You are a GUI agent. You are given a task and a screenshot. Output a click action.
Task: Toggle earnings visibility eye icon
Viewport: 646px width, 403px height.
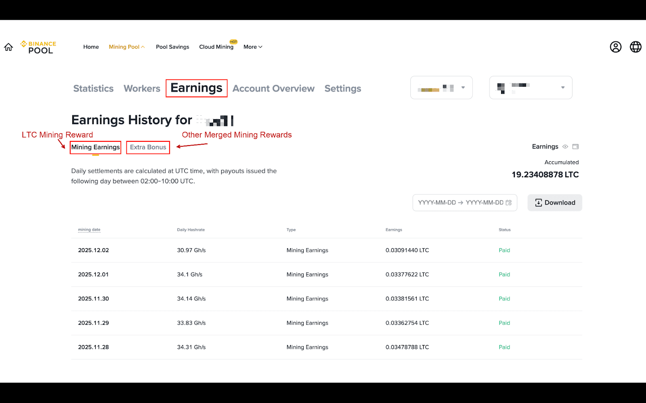pyautogui.click(x=565, y=147)
